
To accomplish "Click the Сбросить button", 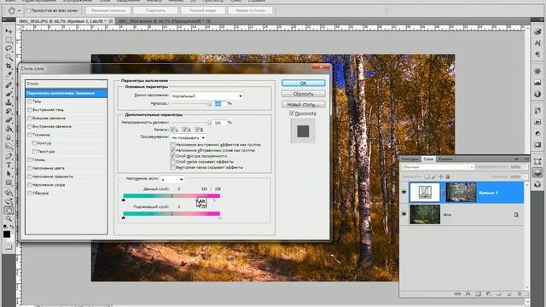I will [x=304, y=94].
